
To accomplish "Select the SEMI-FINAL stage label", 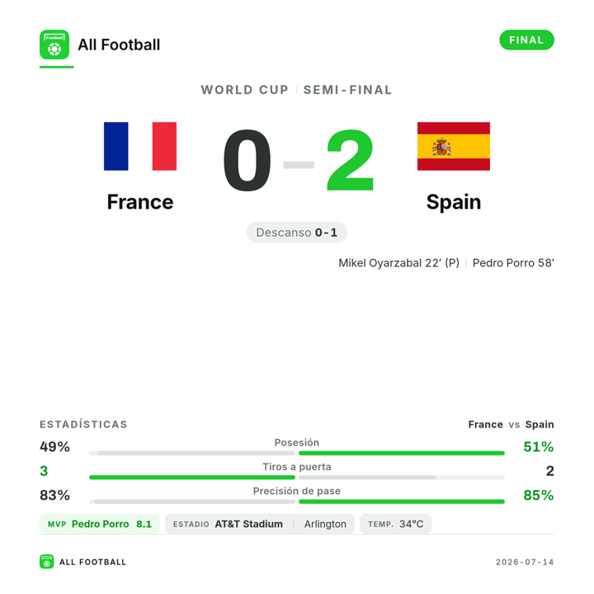I will (x=348, y=90).
